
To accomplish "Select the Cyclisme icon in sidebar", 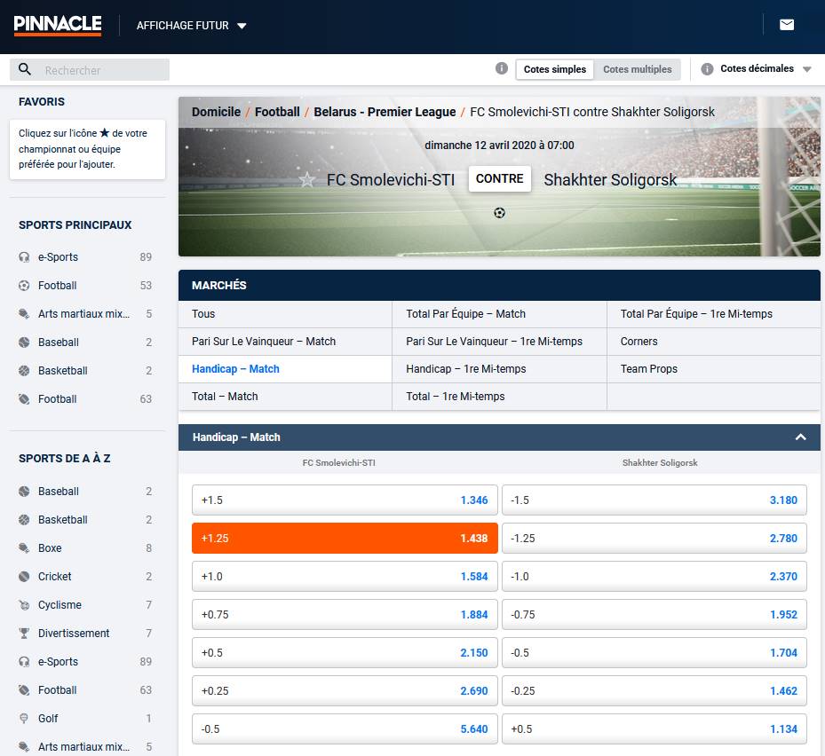I will 24,605.
